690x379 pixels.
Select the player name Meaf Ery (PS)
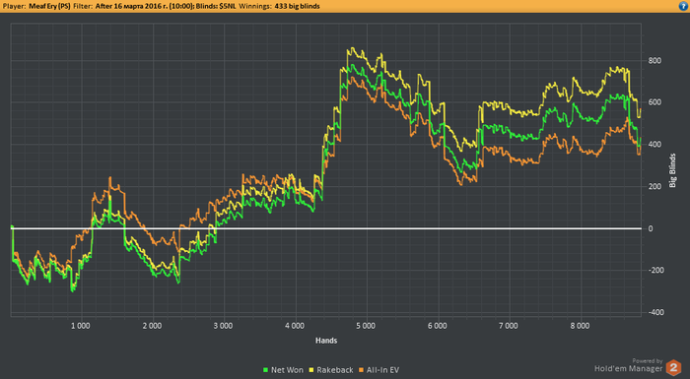coord(49,6)
